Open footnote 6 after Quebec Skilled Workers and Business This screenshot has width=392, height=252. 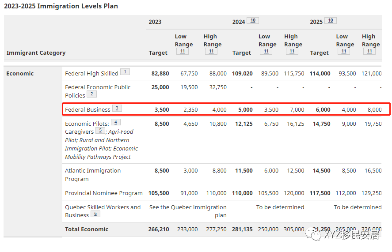[x=95, y=214]
